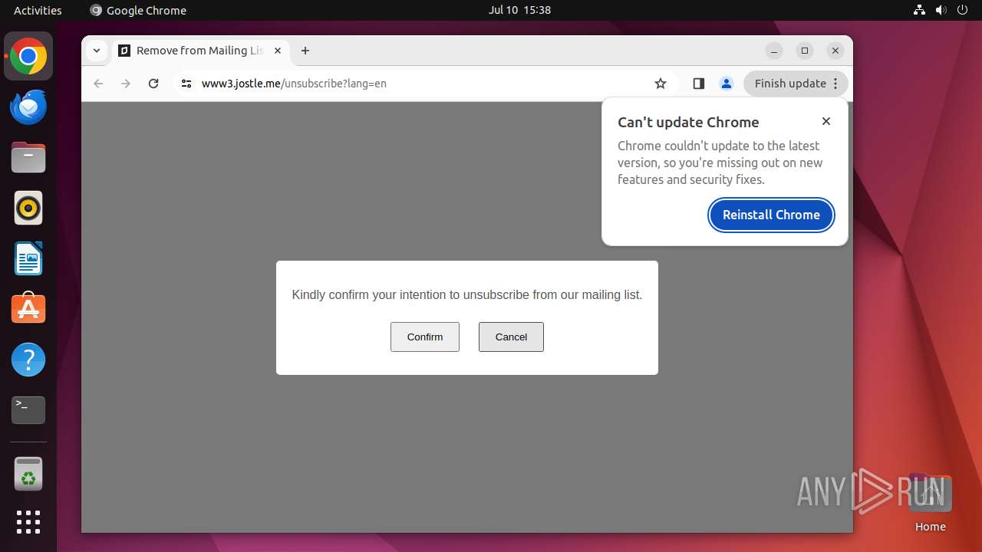The height and width of the screenshot is (552, 982).
Task: Open the network status indicator
Action: click(919, 10)
